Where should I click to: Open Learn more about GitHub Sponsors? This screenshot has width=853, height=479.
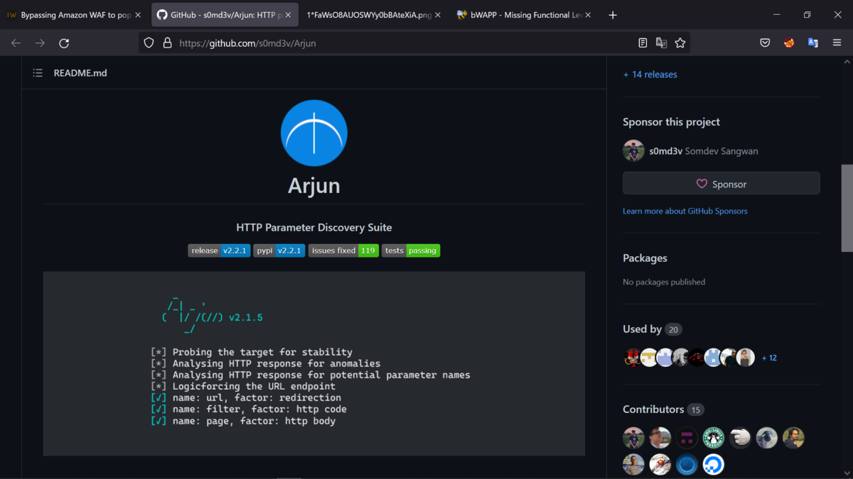tap(685, 211)
